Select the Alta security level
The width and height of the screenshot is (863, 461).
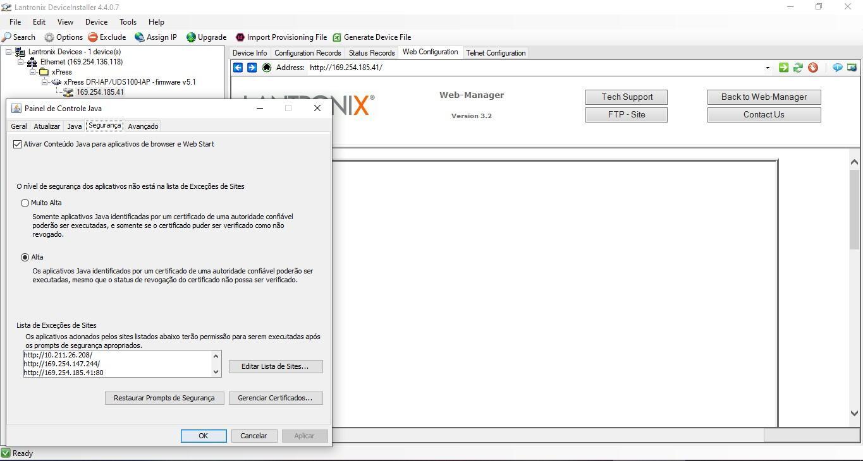point(25,257)
